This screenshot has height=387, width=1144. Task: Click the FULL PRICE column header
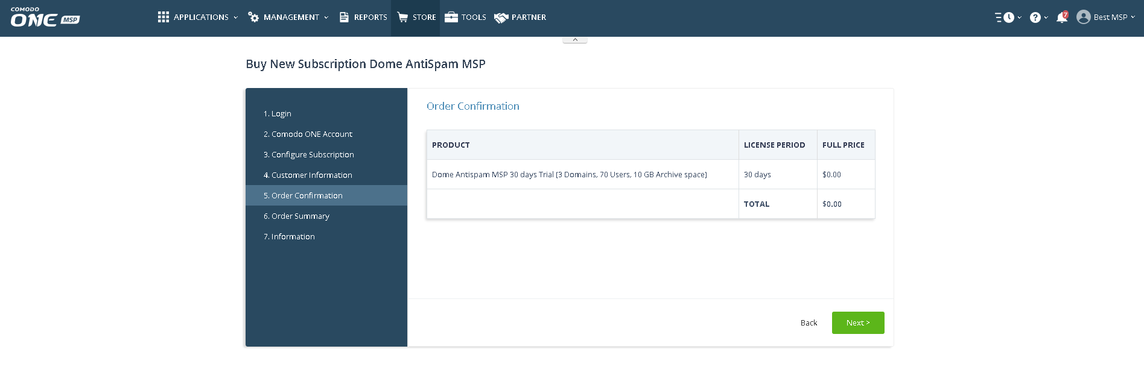(x=846, y=145)
